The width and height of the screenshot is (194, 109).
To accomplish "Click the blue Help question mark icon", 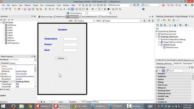I will tap(143, 9).
